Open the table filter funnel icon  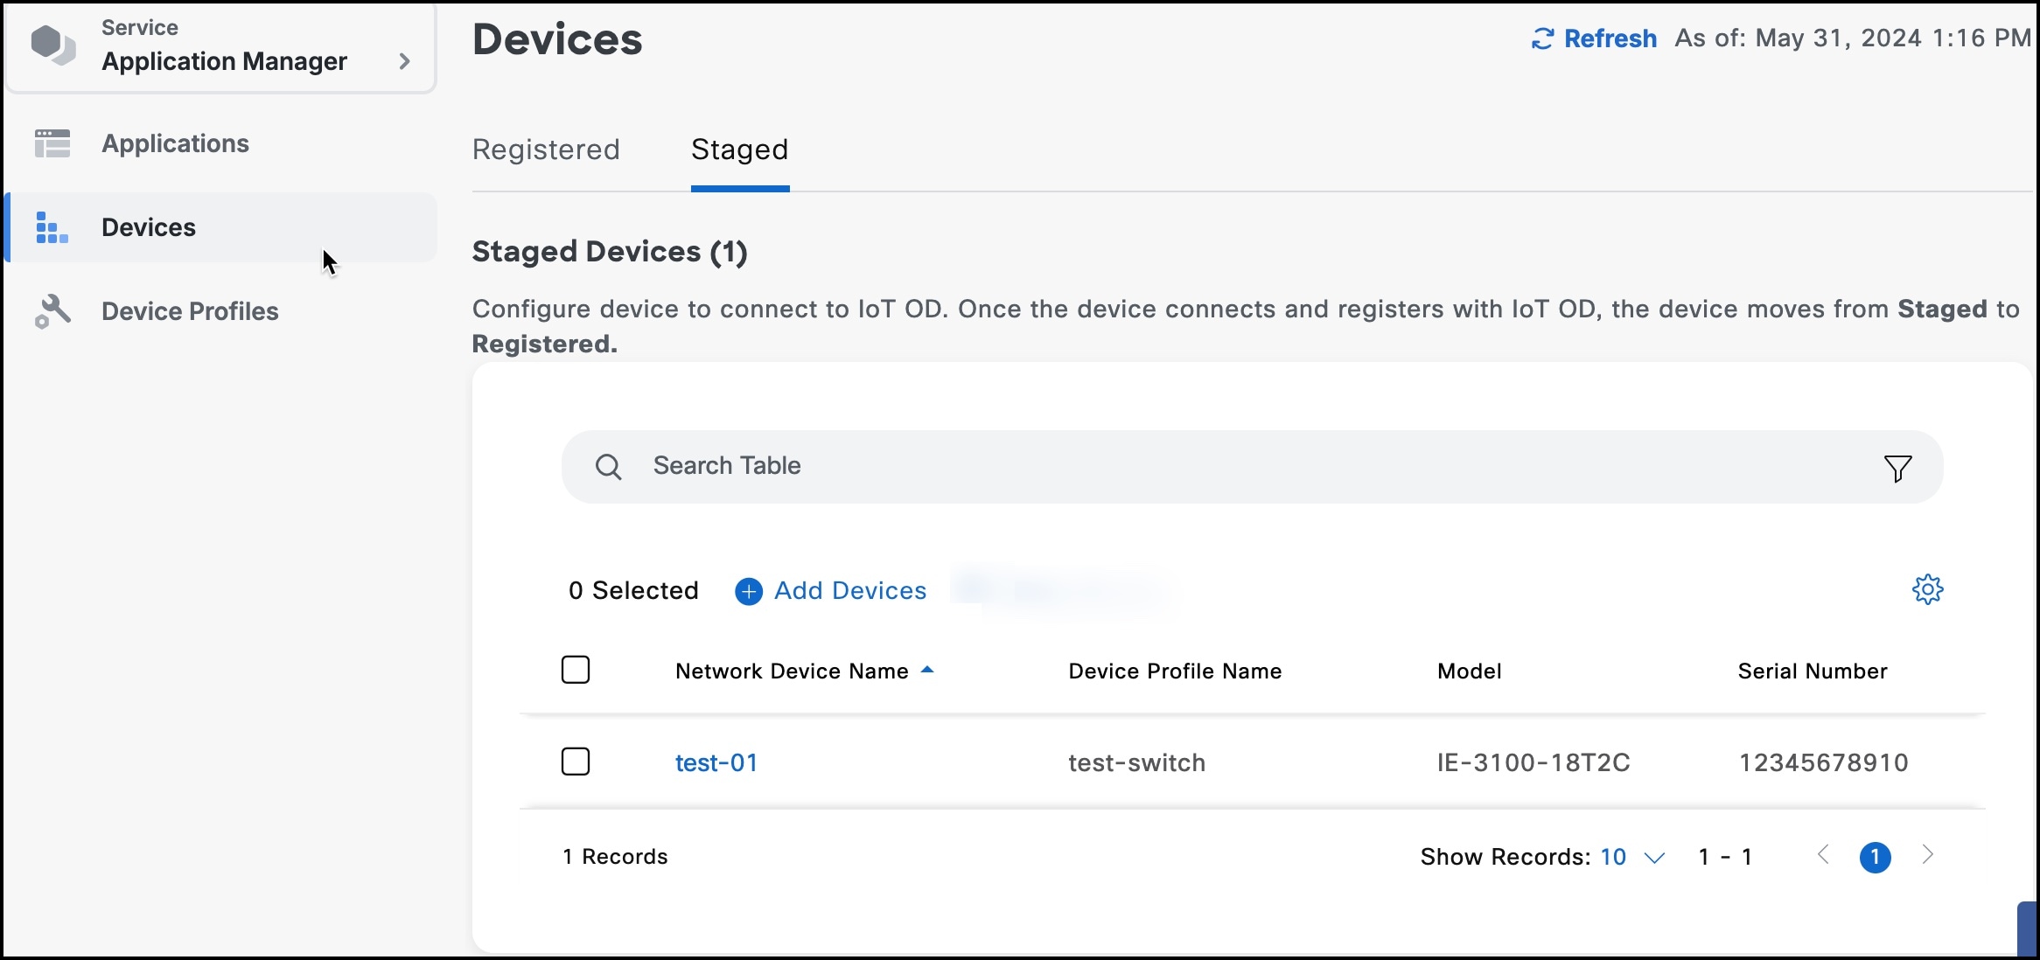[x=1897, y=469]
